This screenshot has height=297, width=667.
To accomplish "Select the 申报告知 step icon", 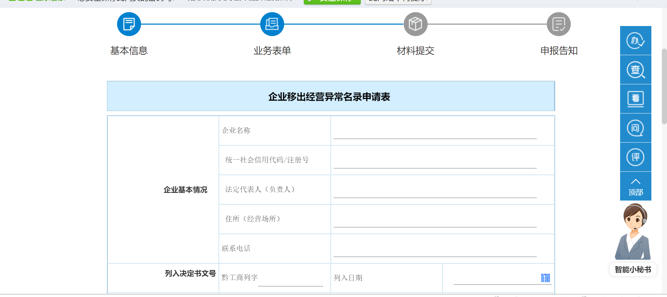I will click(559, 24).
